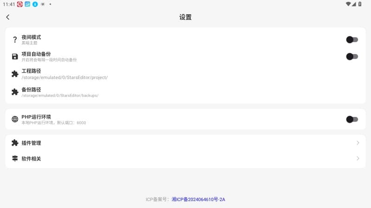Tap the Wi-Fi icon in the status bar
Viewport: 371px width, 208px height.
coord(348,4)
